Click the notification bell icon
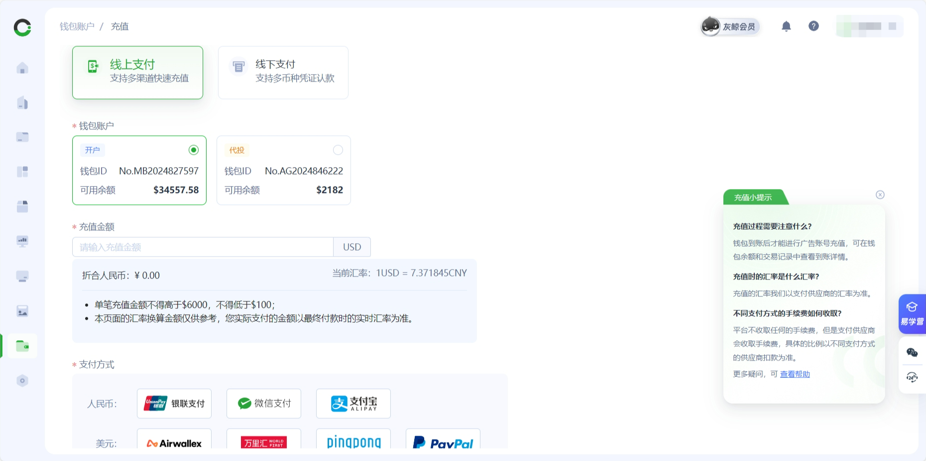Screen dimensions: 926x461 (x=786, y=26)
